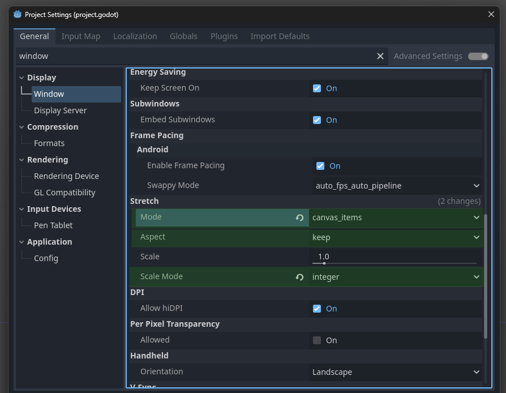Collapse the Input Devices tree section

(22, 209)
